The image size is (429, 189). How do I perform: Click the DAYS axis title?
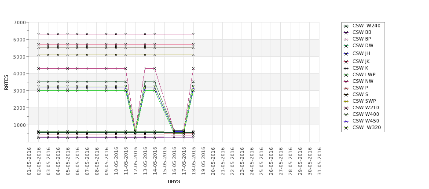click(x=174, y=182)
